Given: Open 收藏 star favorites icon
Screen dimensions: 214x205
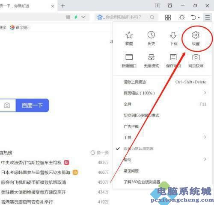Looking at the screenshot, I should 129,38.
